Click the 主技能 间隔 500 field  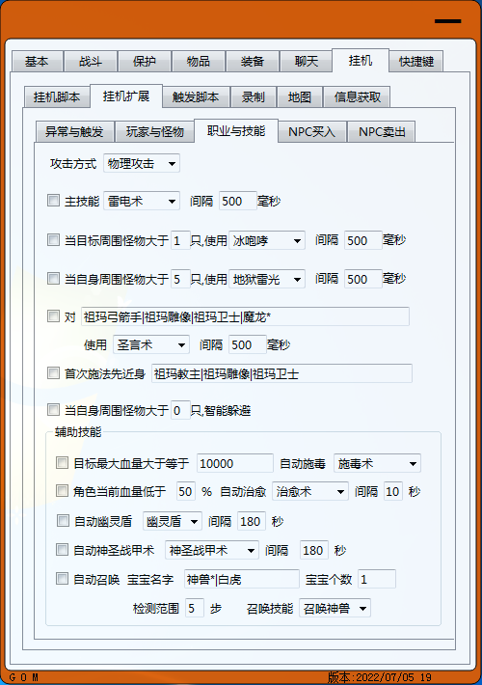(x=237, y=201)
